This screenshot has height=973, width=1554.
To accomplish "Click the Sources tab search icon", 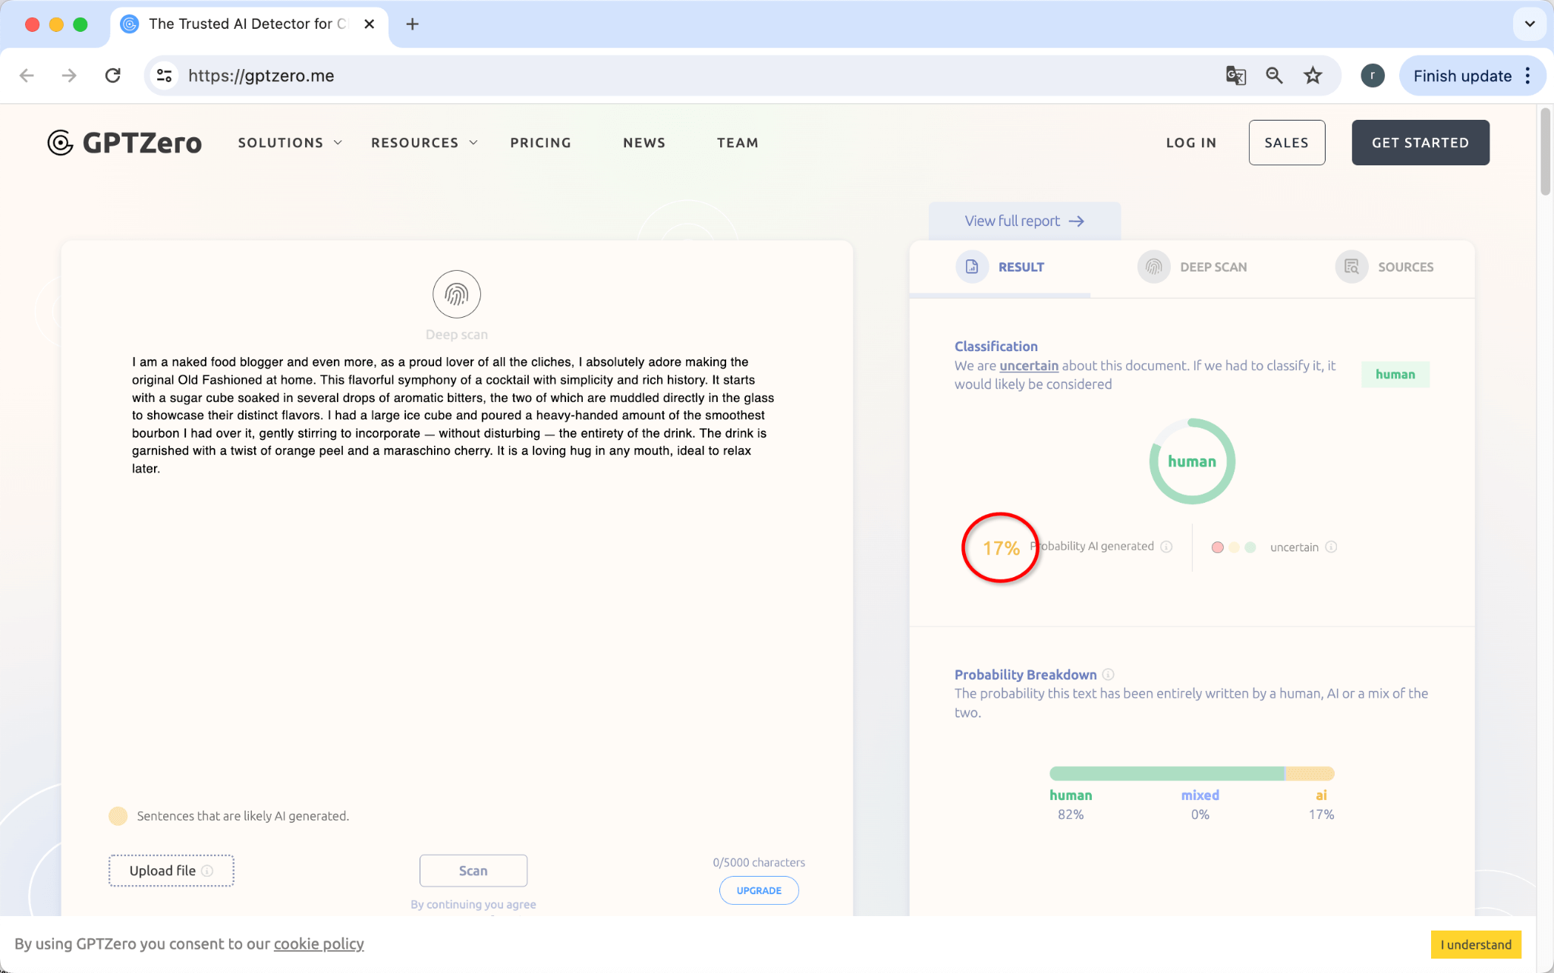I will 1351,267.
